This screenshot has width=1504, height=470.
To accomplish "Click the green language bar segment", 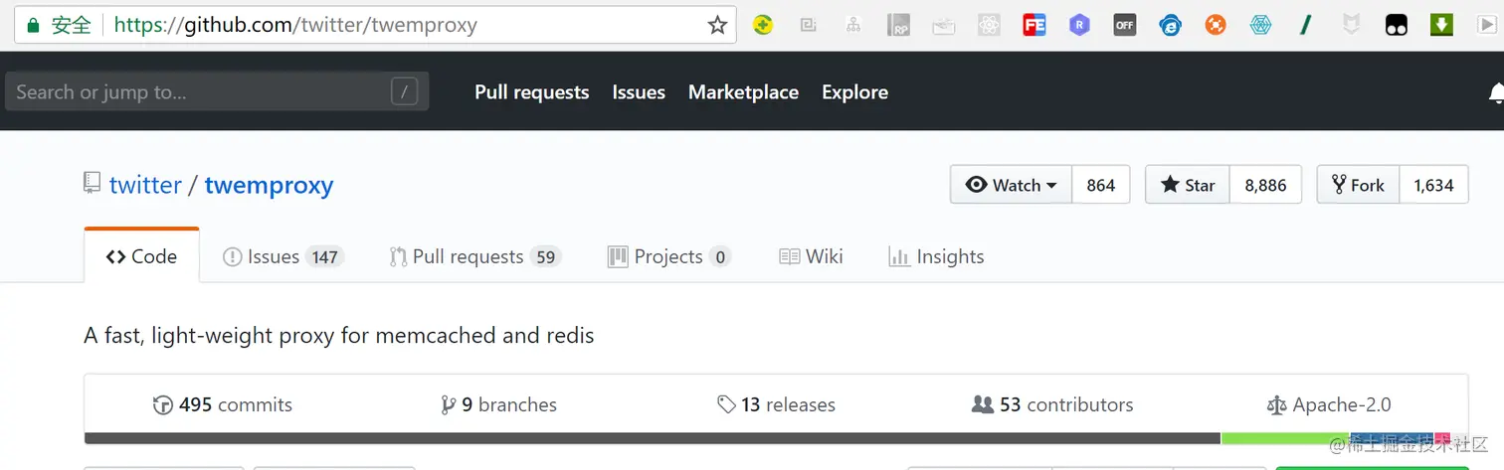I will tap(1285, 438).
